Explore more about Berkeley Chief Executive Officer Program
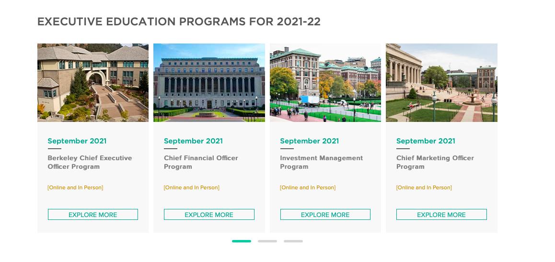Screen dimensions: 555x262 click(92, 215)
